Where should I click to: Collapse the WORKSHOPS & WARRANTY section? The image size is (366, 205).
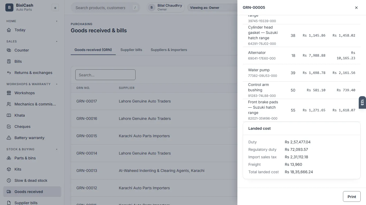point(57,84)
